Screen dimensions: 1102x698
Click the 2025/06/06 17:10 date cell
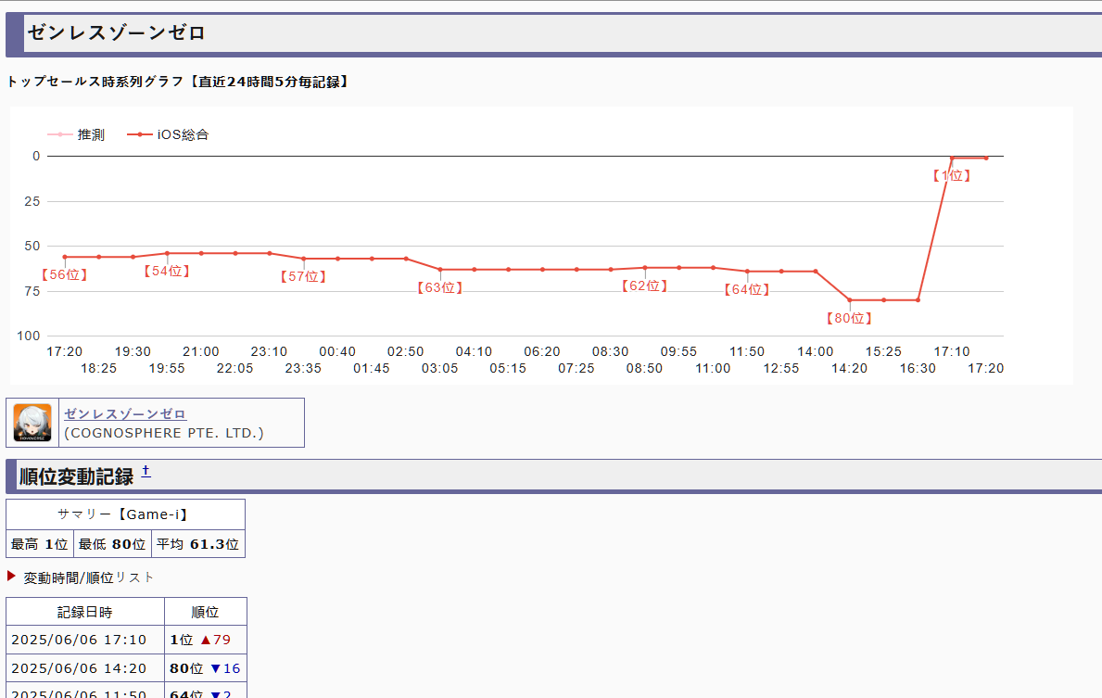[85, 640]
